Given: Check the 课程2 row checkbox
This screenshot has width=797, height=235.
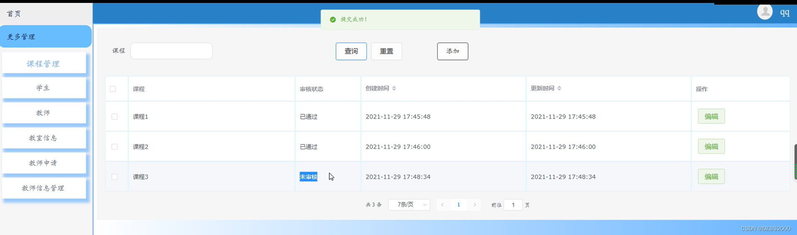Looking at the screenshot, I should click(115, 147).
